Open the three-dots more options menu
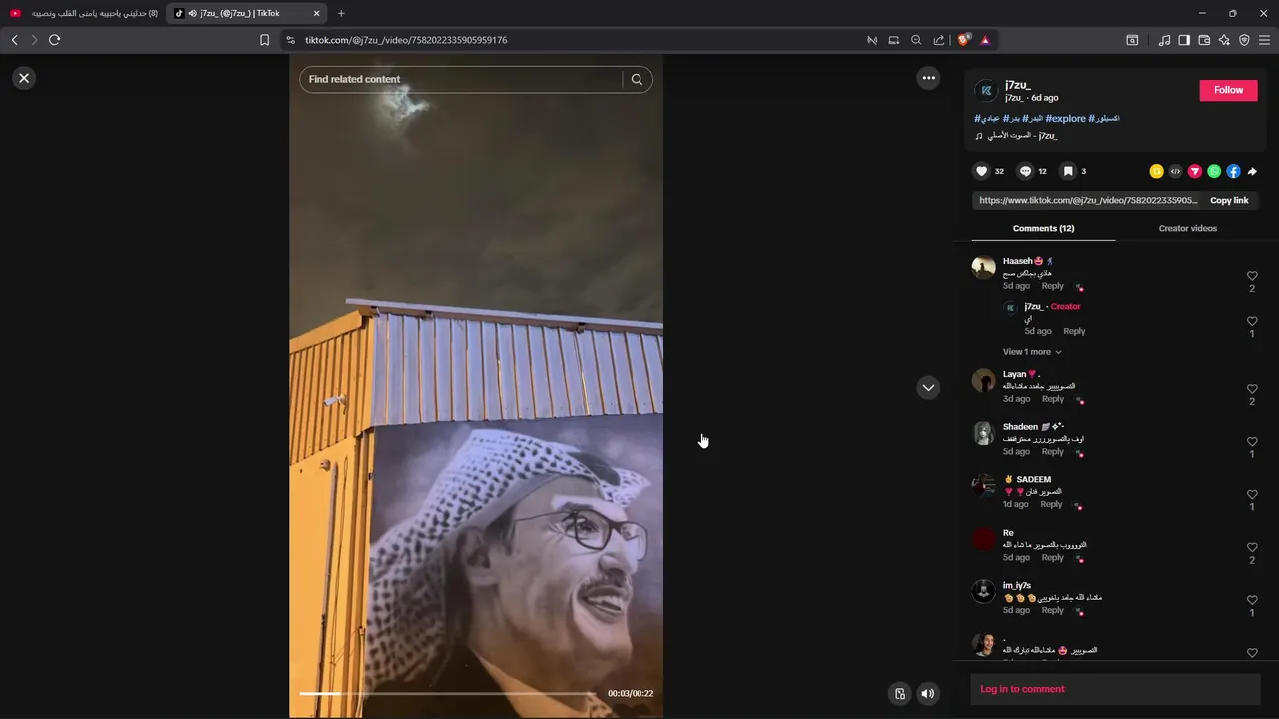The height and width of the screenshot is (719, 1279). tap(928, 78)
